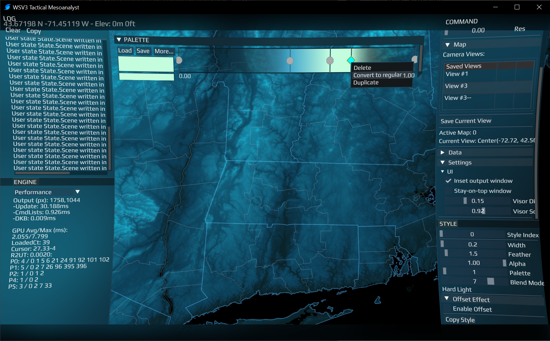Toggle Enable Offset option
The width and height of the screenshot is (550, 341).
click(x=472, y=309)
